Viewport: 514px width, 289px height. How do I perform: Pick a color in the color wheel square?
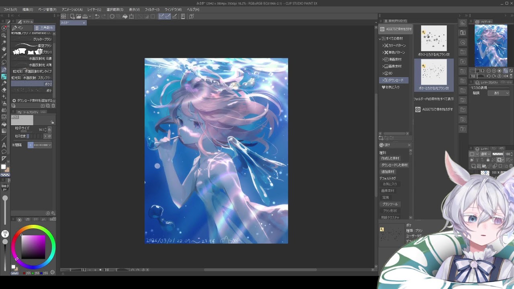[33, 247]
